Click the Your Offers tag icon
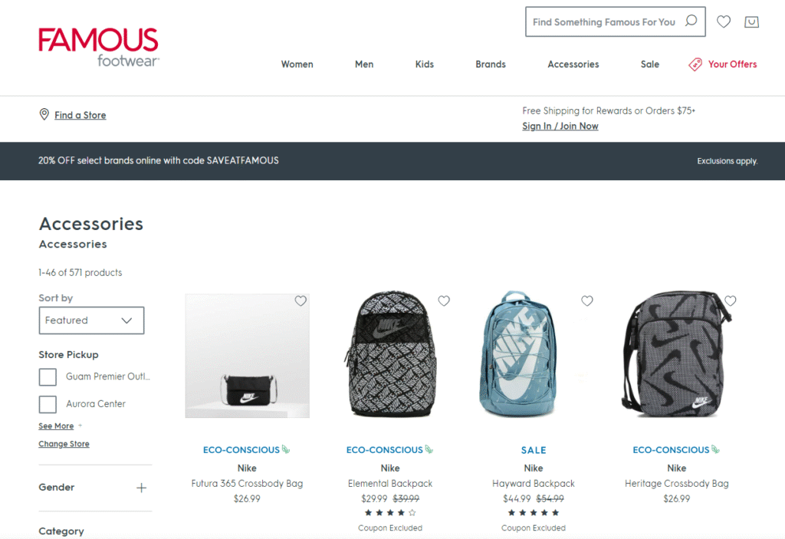Screen dimensions: 785x539 coord(695,64)
